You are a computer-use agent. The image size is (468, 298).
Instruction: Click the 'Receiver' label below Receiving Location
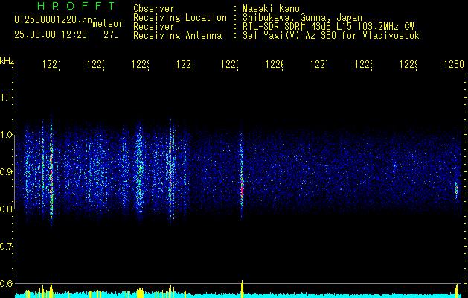pyautogui.click(x=154, y=27)
